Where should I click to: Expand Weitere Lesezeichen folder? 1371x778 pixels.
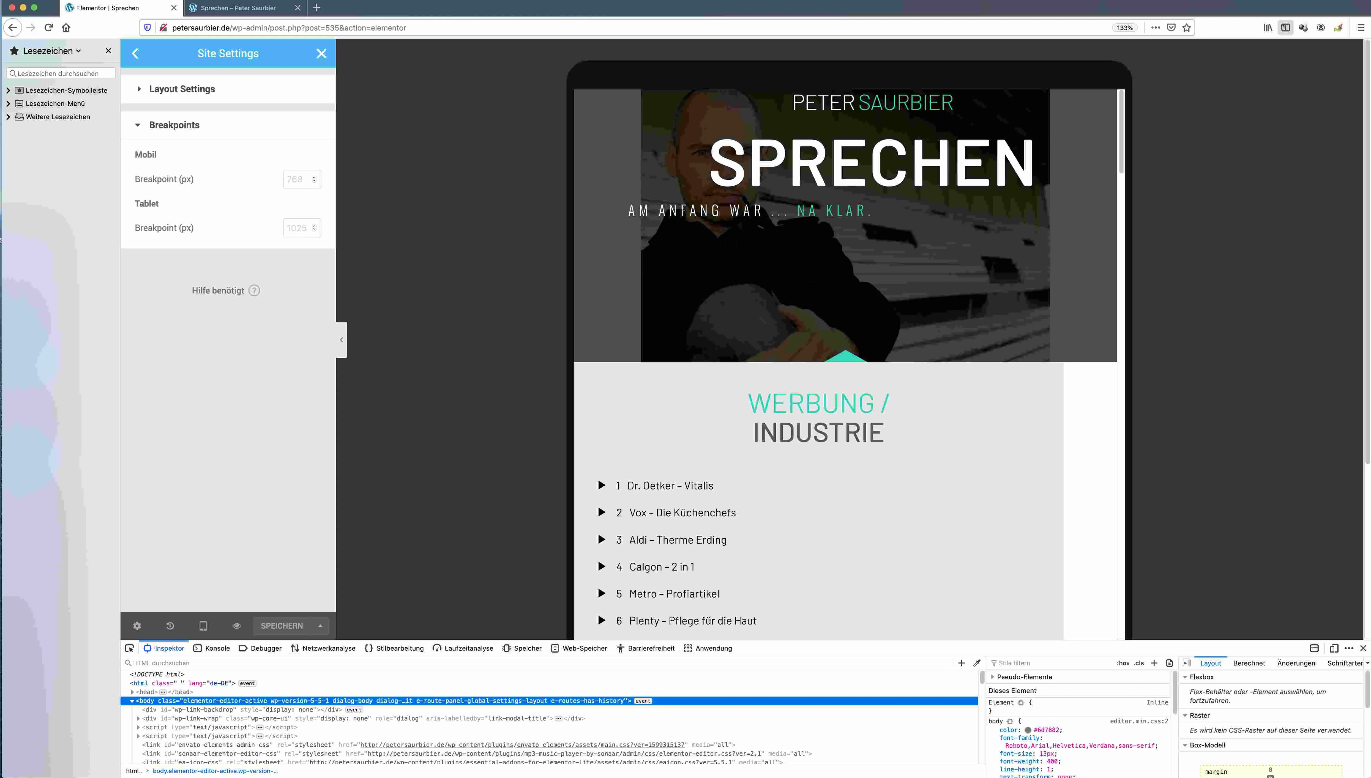8,116
